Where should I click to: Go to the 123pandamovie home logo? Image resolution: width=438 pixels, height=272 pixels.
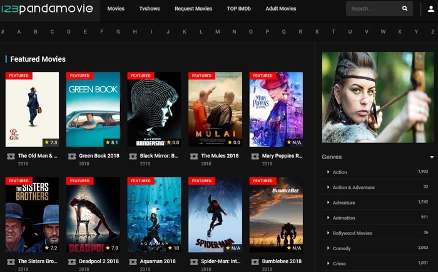(x=47, y=9)
